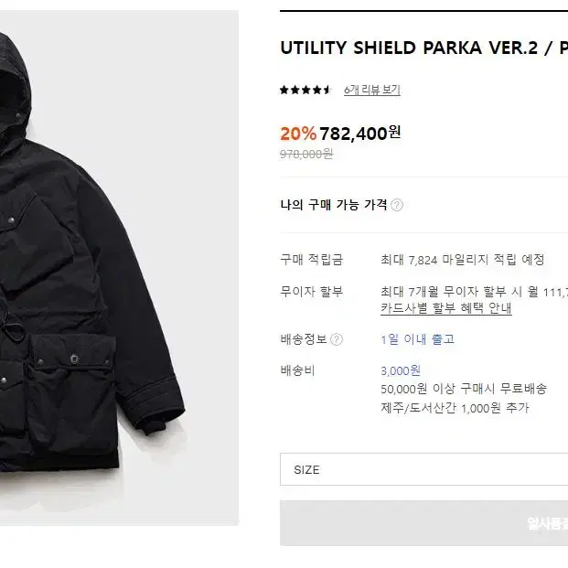Click the 3,000원 shipping fee text

[x=401, y=370]
